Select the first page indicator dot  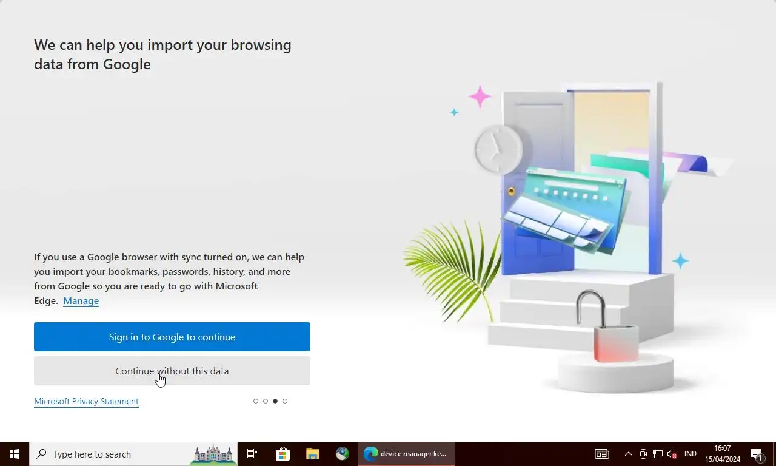pos(256,401)
